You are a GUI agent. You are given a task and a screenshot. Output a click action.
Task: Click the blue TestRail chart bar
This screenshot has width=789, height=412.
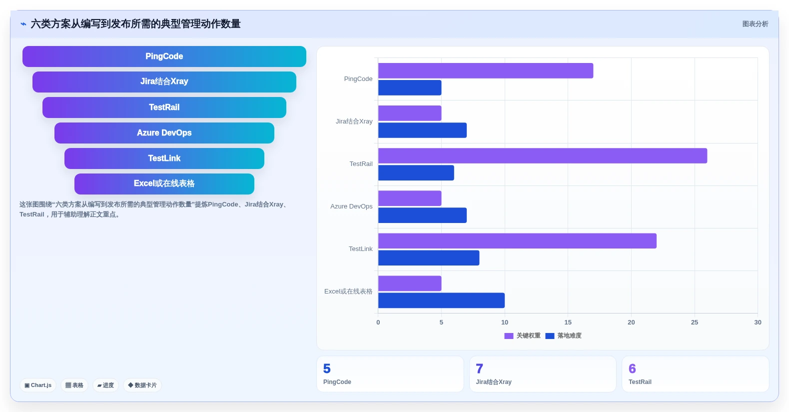(416, 173)
